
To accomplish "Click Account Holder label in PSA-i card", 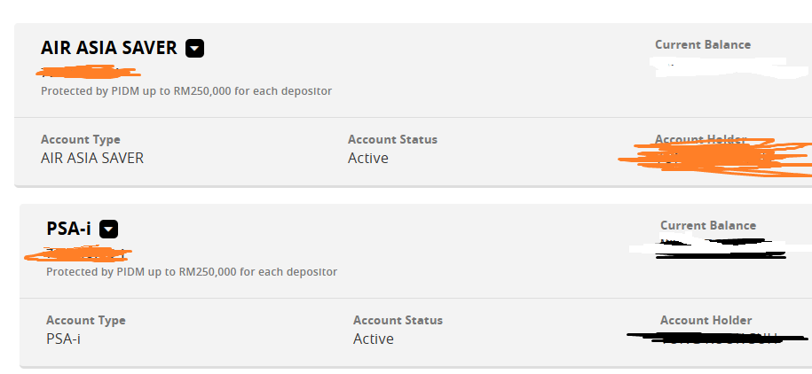I will point(706,320).
